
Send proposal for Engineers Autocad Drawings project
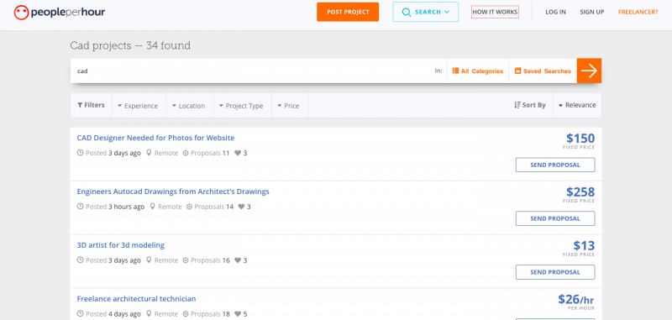coord(555,218)
